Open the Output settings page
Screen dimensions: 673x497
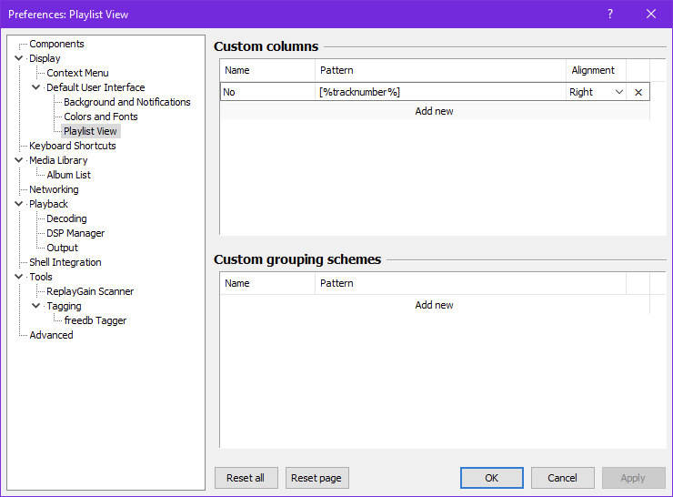click(x=62, y=248)
